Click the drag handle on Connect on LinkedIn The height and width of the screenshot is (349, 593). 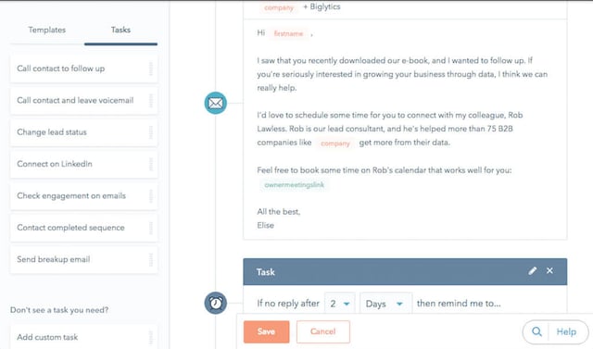coord(150,164)
